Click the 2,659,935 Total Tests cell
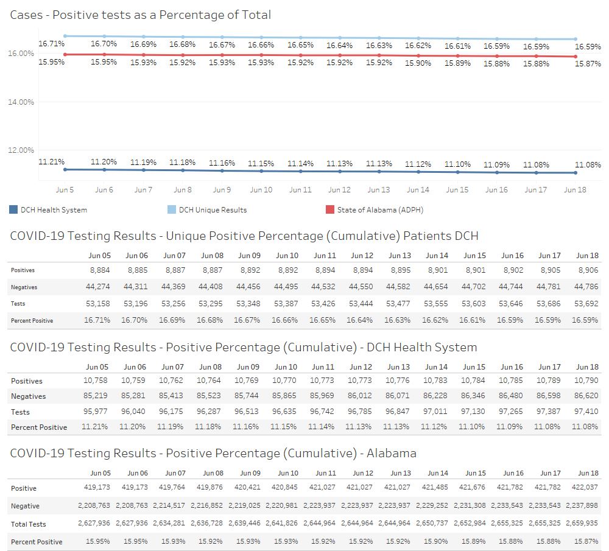 [582, 523]
